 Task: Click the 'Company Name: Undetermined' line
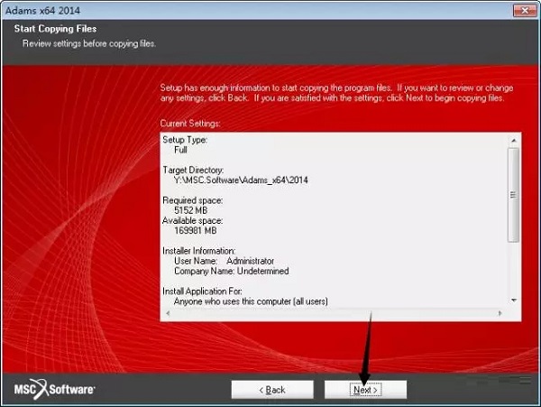[x=231, y=271]
